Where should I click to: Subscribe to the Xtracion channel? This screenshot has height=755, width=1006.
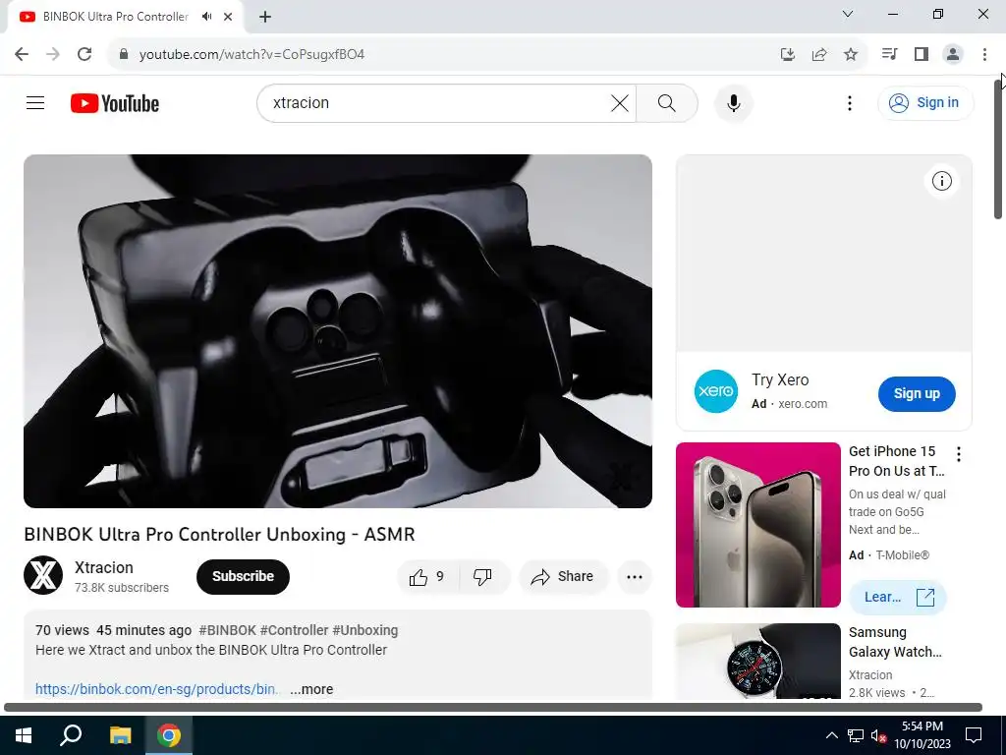(244, 576)
